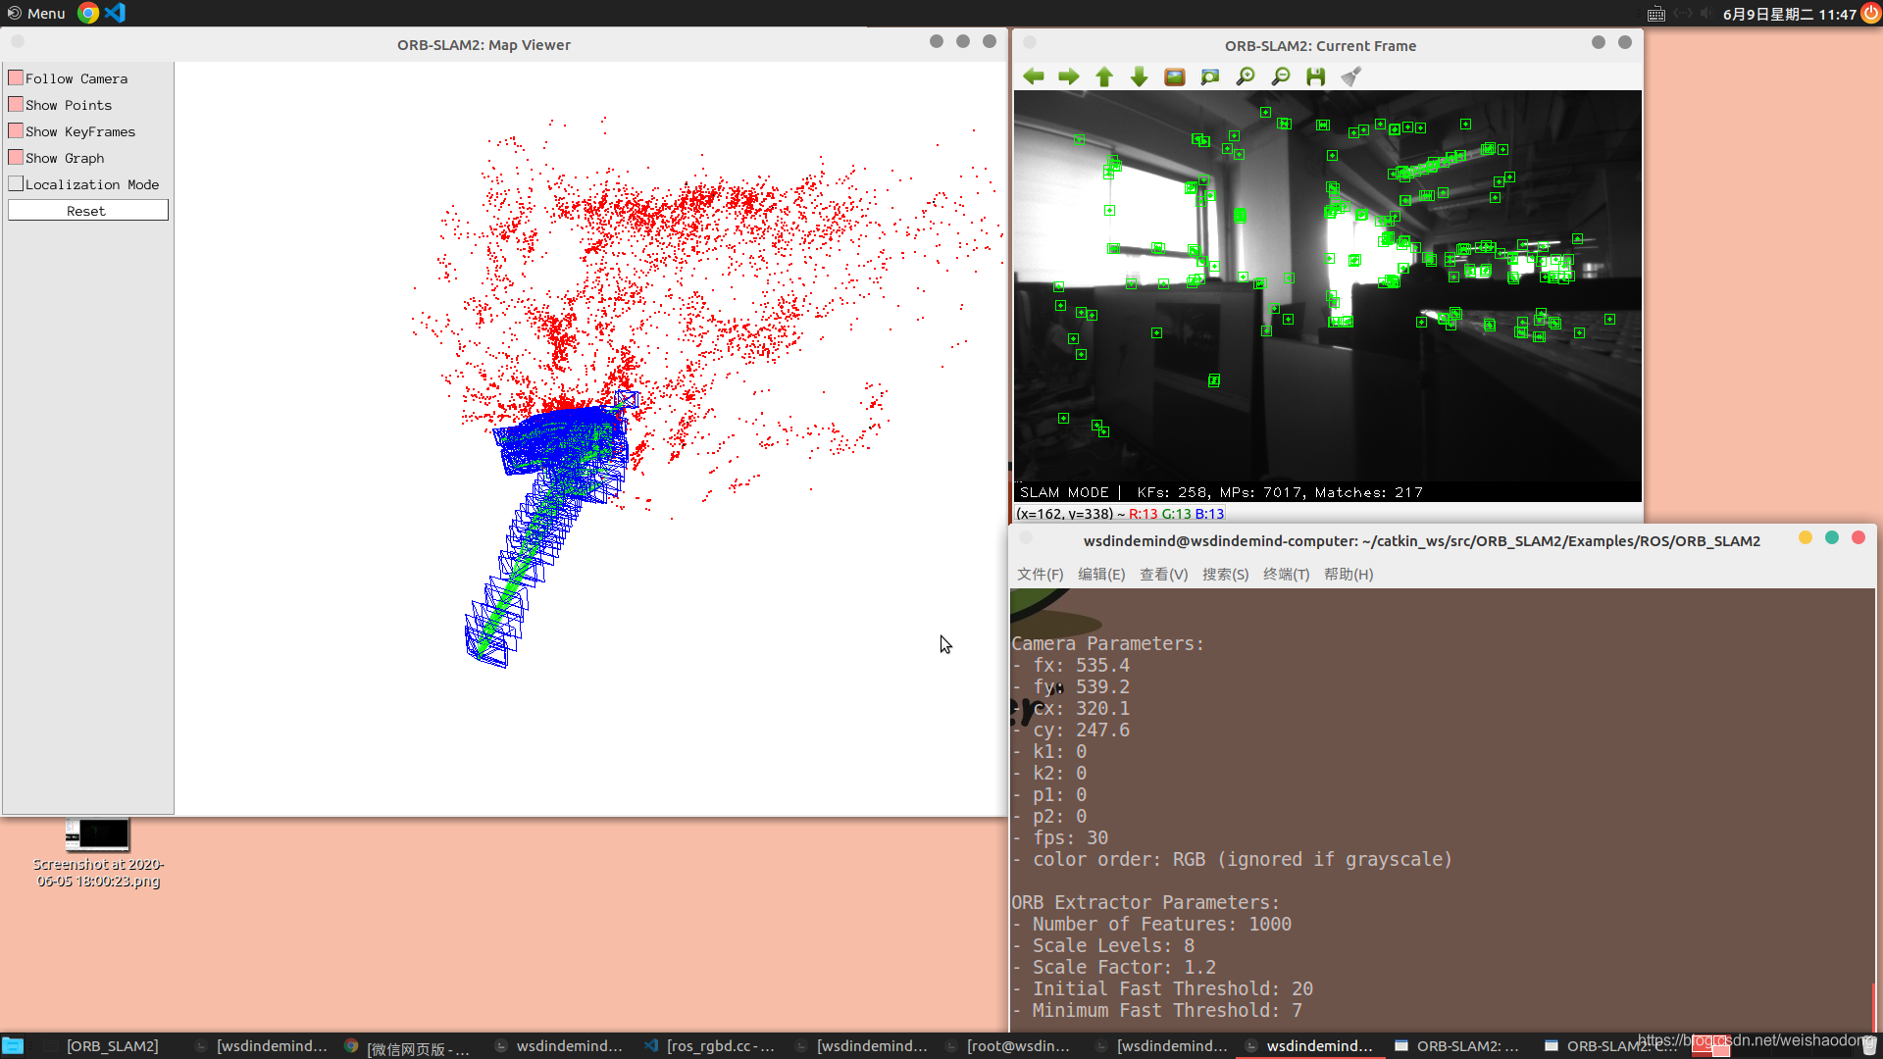Switch to ros_rgbd.cc VS Code taskbar item
The image size is (1883, 1059).
point(708,1046)
